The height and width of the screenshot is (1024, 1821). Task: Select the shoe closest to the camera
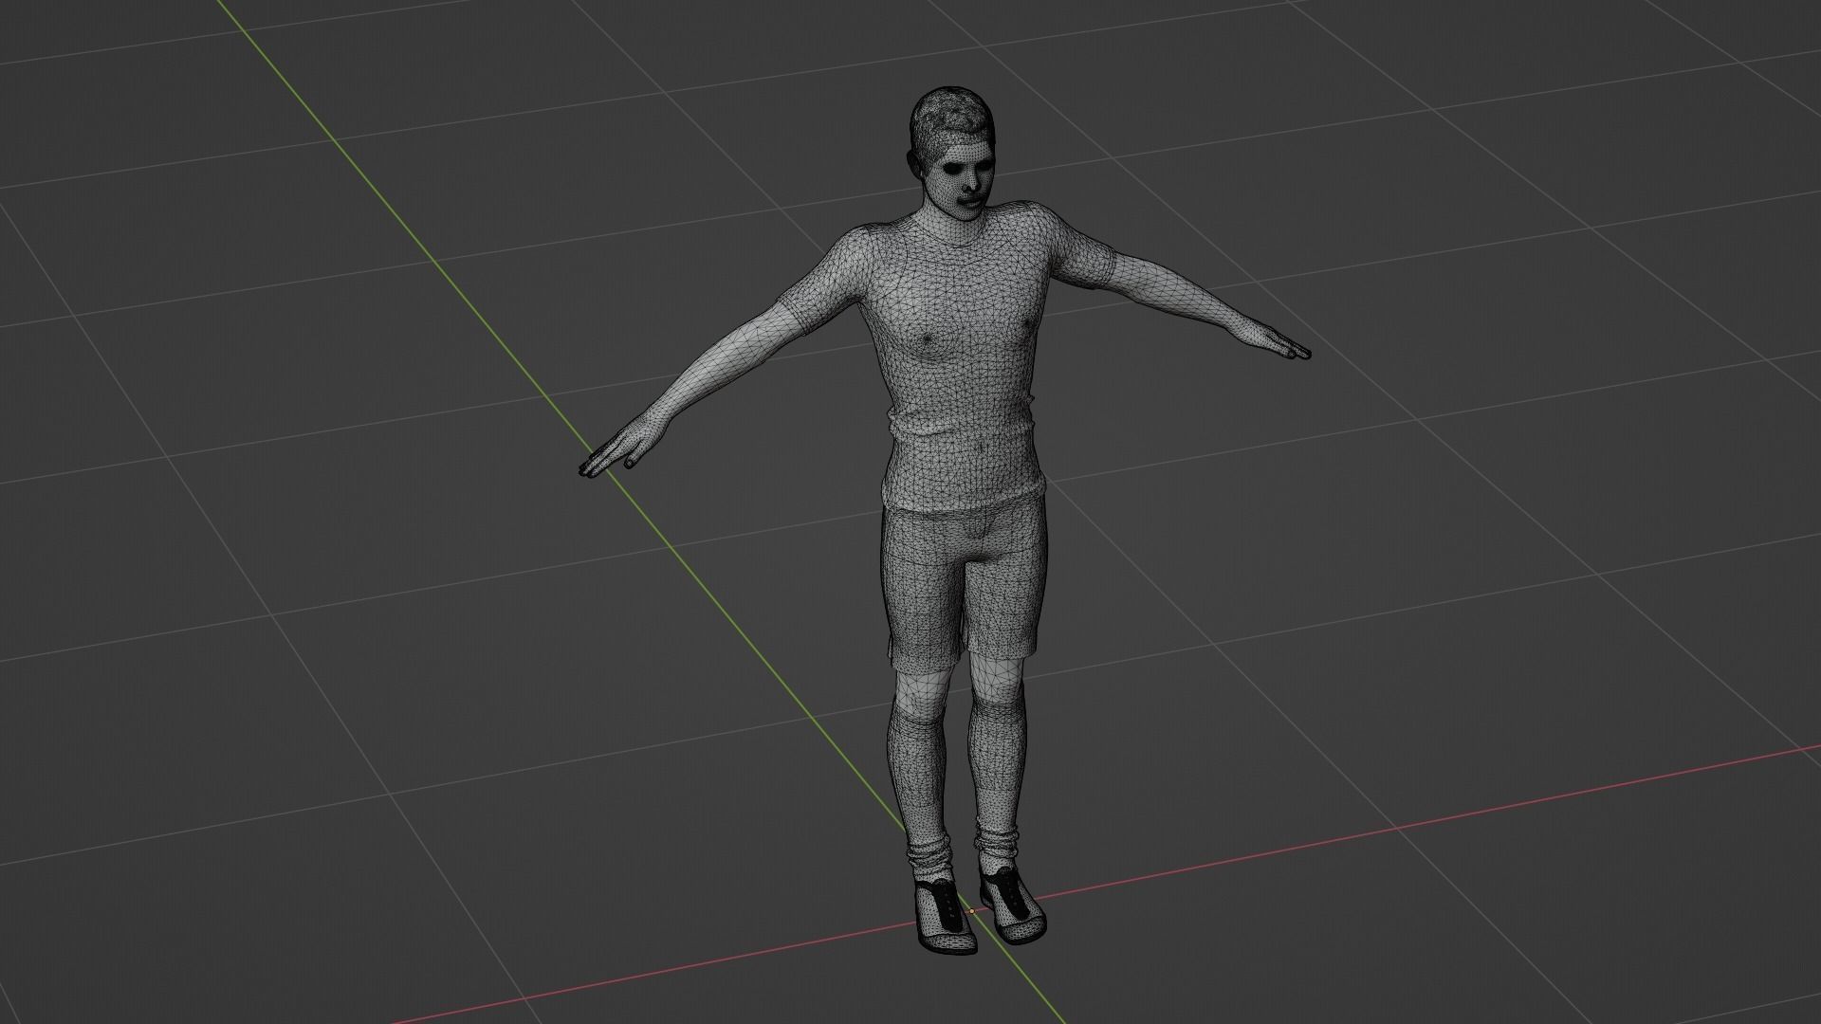(x=944, y=920)
